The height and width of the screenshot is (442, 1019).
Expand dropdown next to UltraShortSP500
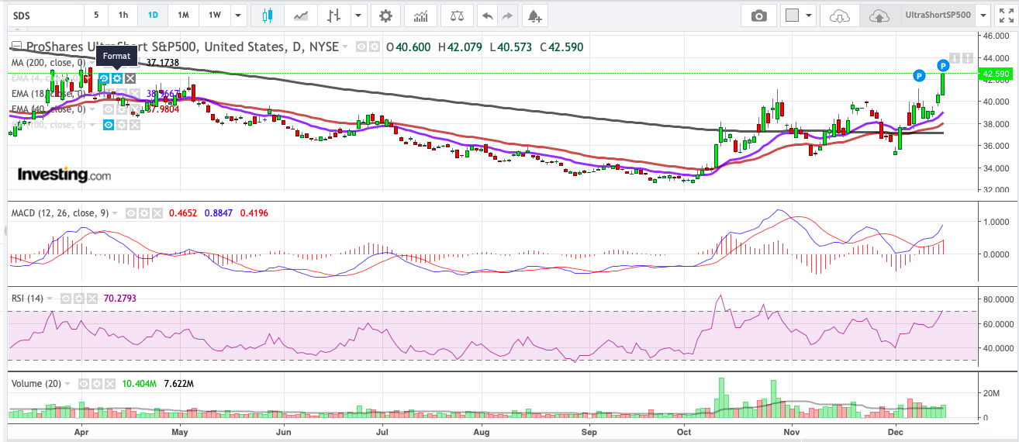[984, 16]
